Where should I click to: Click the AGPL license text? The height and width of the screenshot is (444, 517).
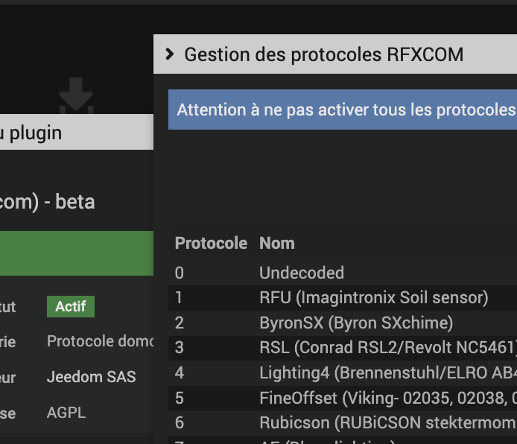pos(67,413)
